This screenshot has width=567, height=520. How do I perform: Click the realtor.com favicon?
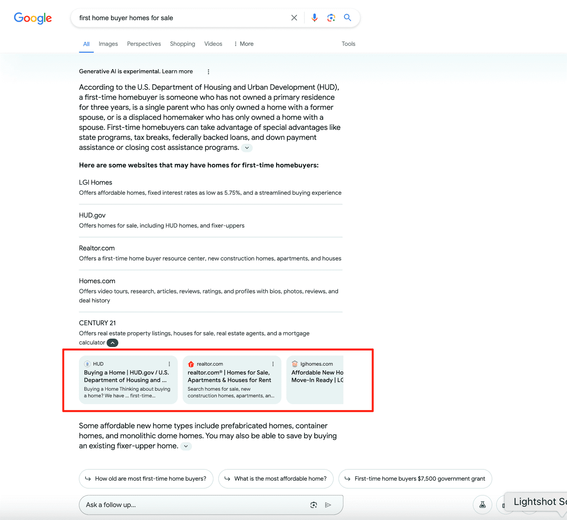(191, 364)
